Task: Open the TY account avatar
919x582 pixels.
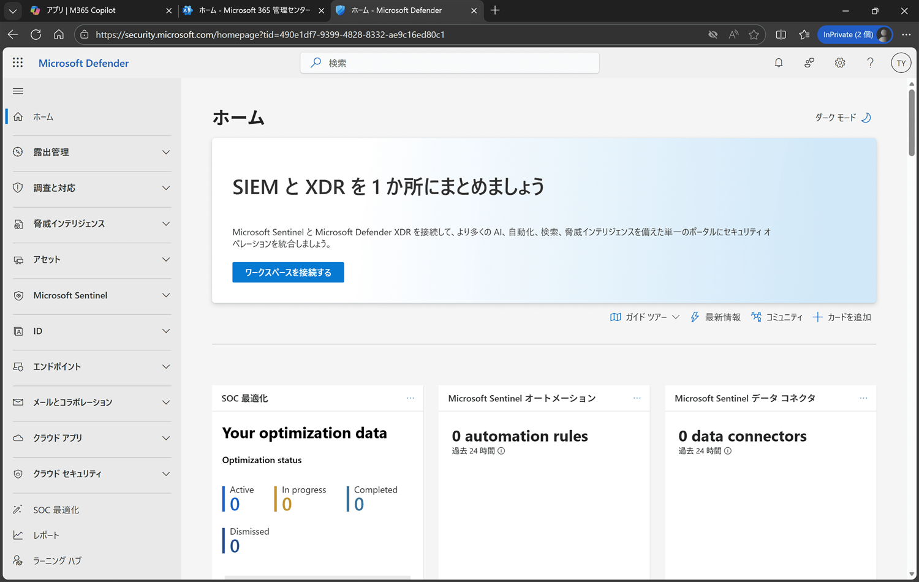Action: [901, 62]
